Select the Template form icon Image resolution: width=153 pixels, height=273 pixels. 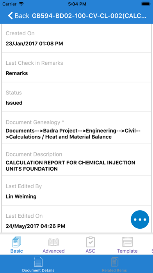click(127, 242)
